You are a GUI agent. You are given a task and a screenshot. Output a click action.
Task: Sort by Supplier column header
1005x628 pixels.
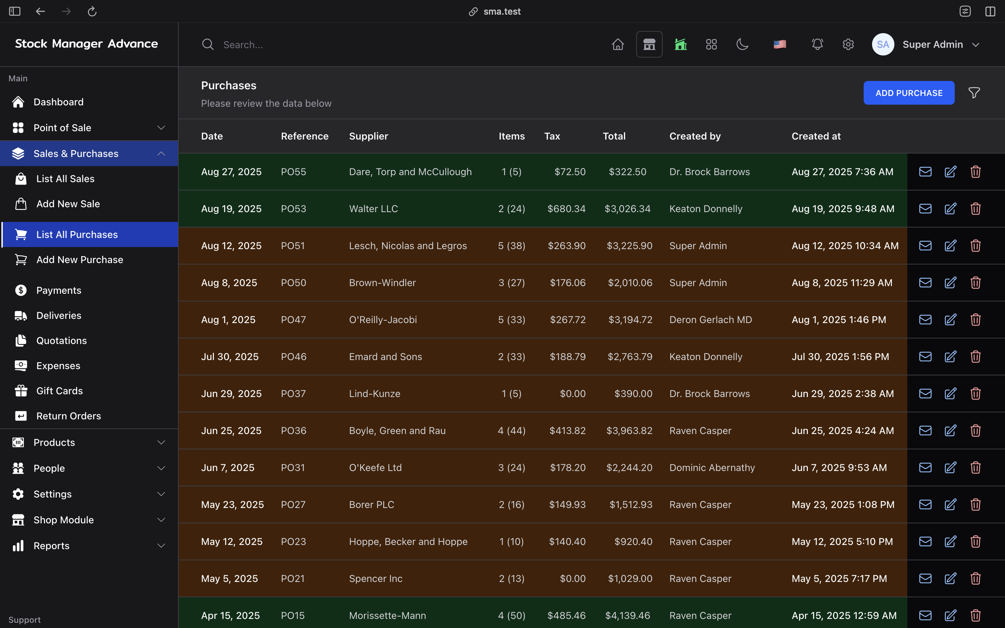click(x=368, y=136)
